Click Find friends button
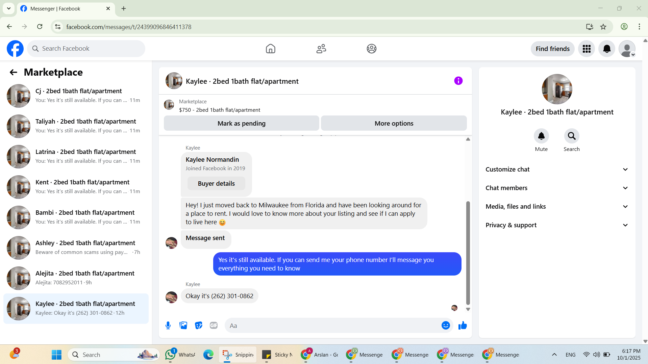648x364 pixels. (553, 49)
